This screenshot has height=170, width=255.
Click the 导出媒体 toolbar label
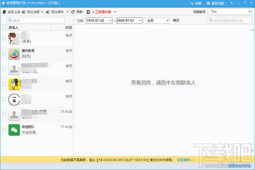(58, 12)
